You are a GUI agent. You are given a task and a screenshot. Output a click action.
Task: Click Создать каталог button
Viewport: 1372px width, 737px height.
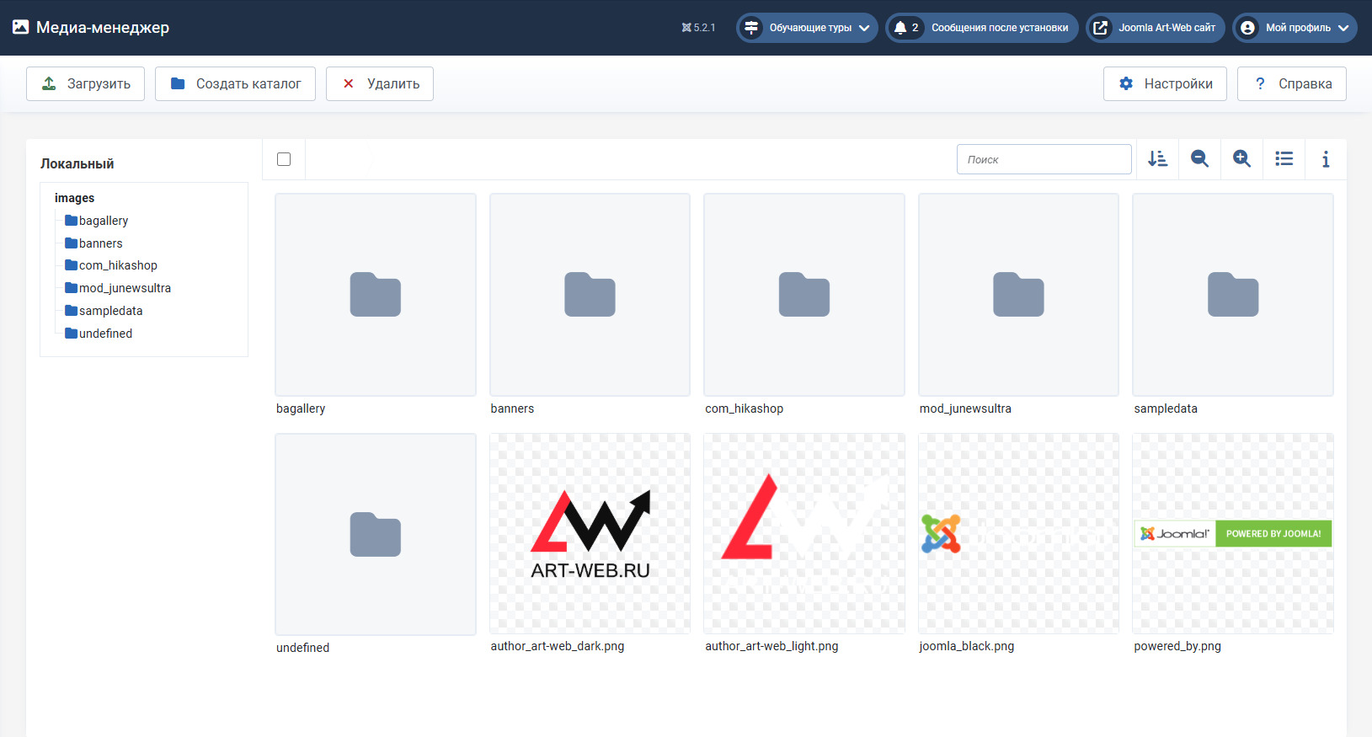coord(235,83)
